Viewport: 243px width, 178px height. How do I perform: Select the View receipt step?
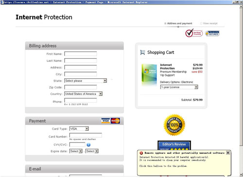click(209, 23)
